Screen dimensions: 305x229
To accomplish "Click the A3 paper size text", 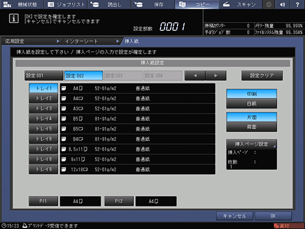I will 78,109.
